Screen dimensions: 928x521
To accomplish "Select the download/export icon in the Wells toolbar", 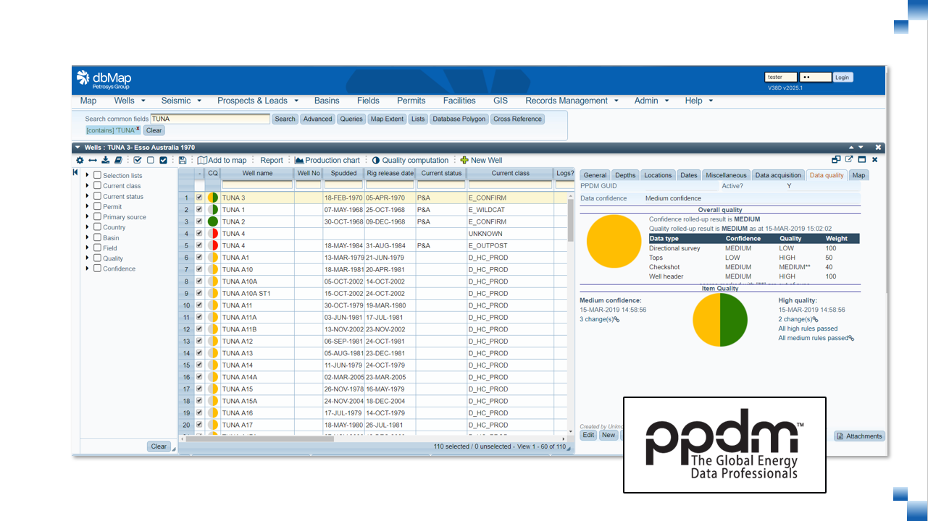I will pyautogui.click(x=106, y=160).
